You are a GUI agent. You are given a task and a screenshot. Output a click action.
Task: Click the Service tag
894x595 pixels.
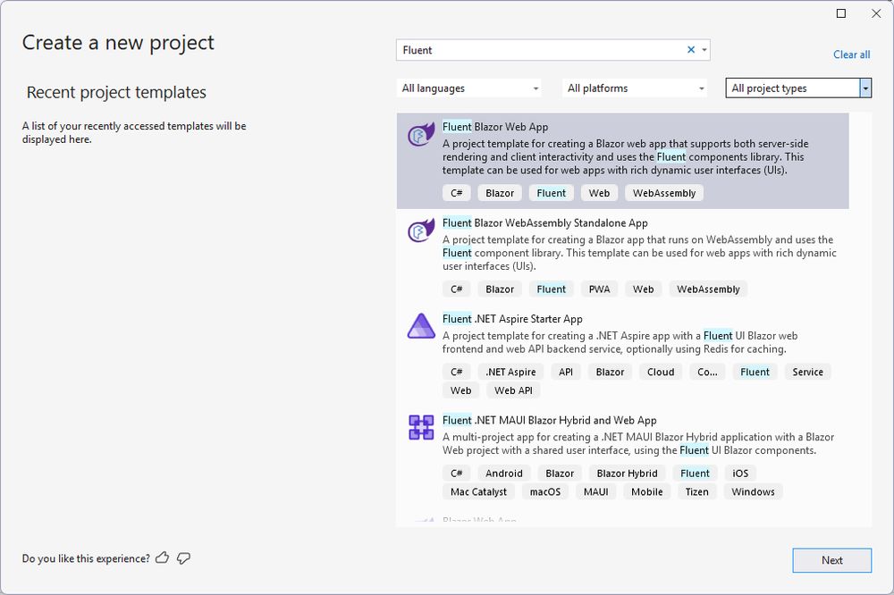807,373
